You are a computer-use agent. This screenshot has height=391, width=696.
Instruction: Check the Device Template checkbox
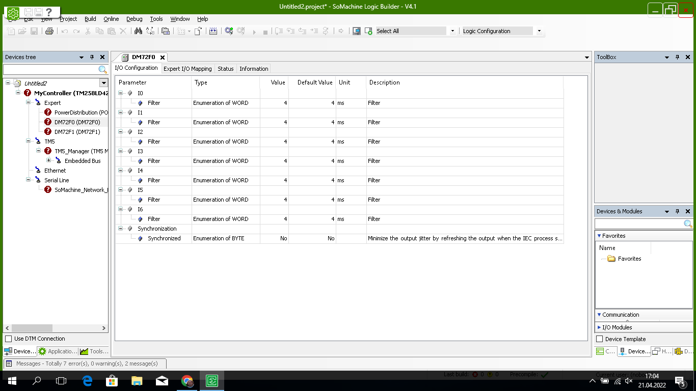(x=599, y=339)
